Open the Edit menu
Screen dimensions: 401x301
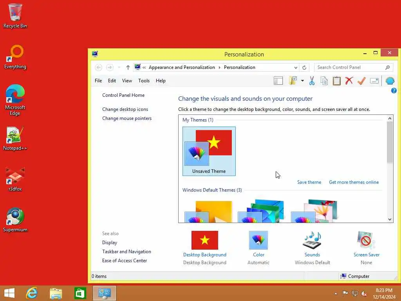point(112,81)
